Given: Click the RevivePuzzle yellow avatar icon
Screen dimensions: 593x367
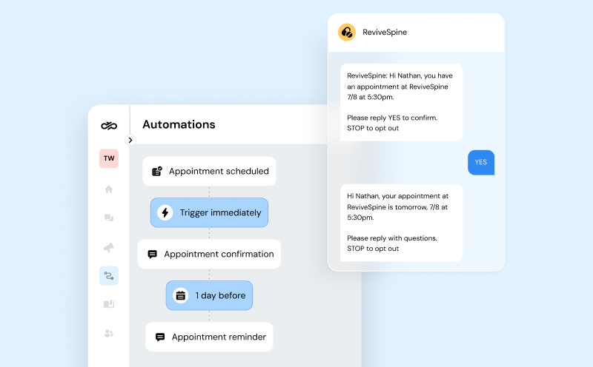Looking at the screenshot, I should 346,33.
